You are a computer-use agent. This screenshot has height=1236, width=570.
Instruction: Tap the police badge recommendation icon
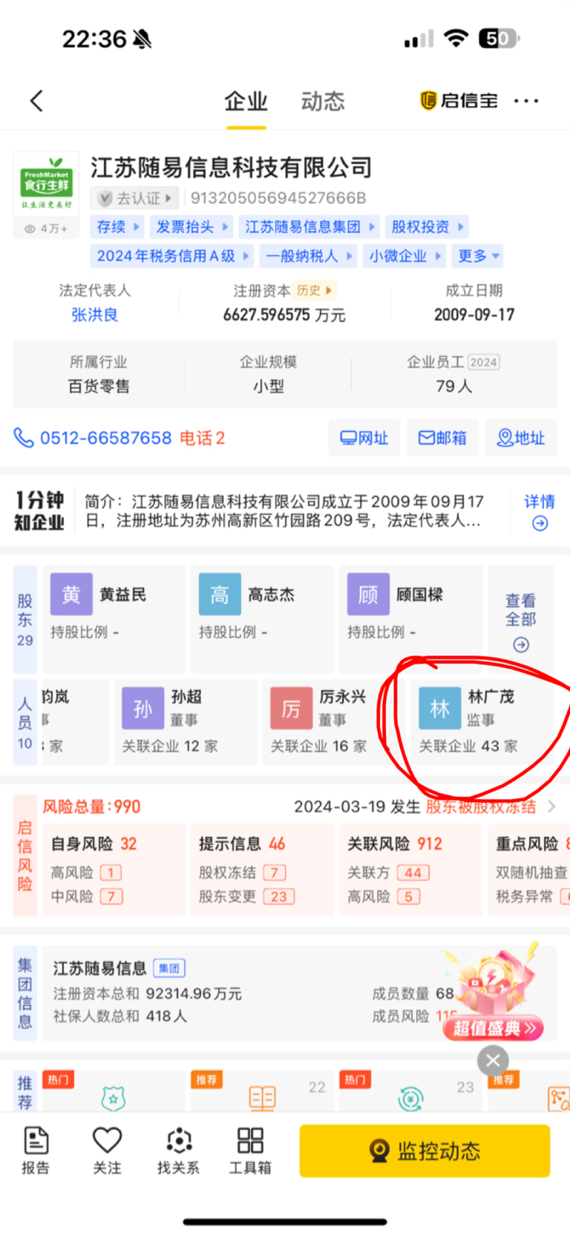point(114,1098)
